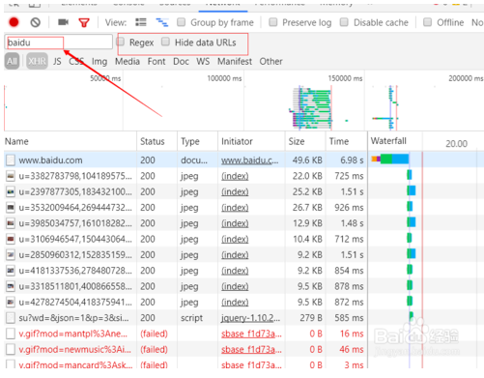
Task: Open the jquery-1.10.2 initiator link
Action: [x=250, y=318]
